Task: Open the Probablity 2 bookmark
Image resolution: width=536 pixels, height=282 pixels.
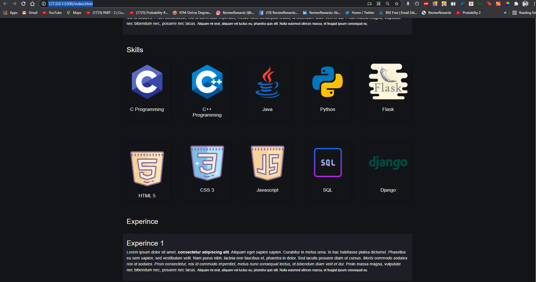Action: pos(468,13)
